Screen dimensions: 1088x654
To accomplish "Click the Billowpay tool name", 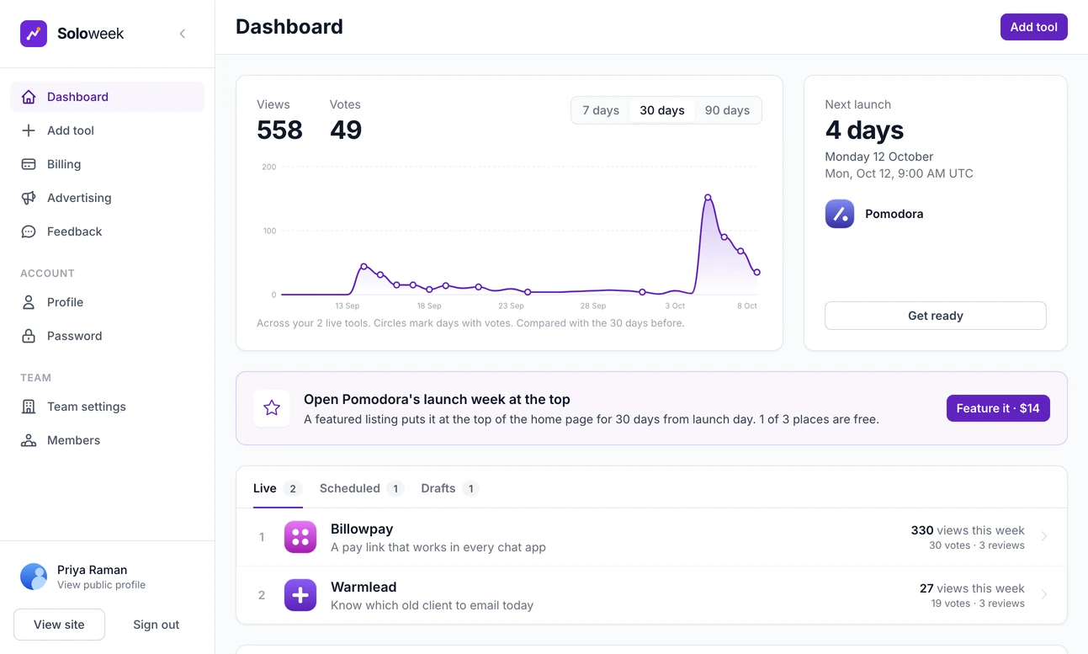I will click(362, 529).
